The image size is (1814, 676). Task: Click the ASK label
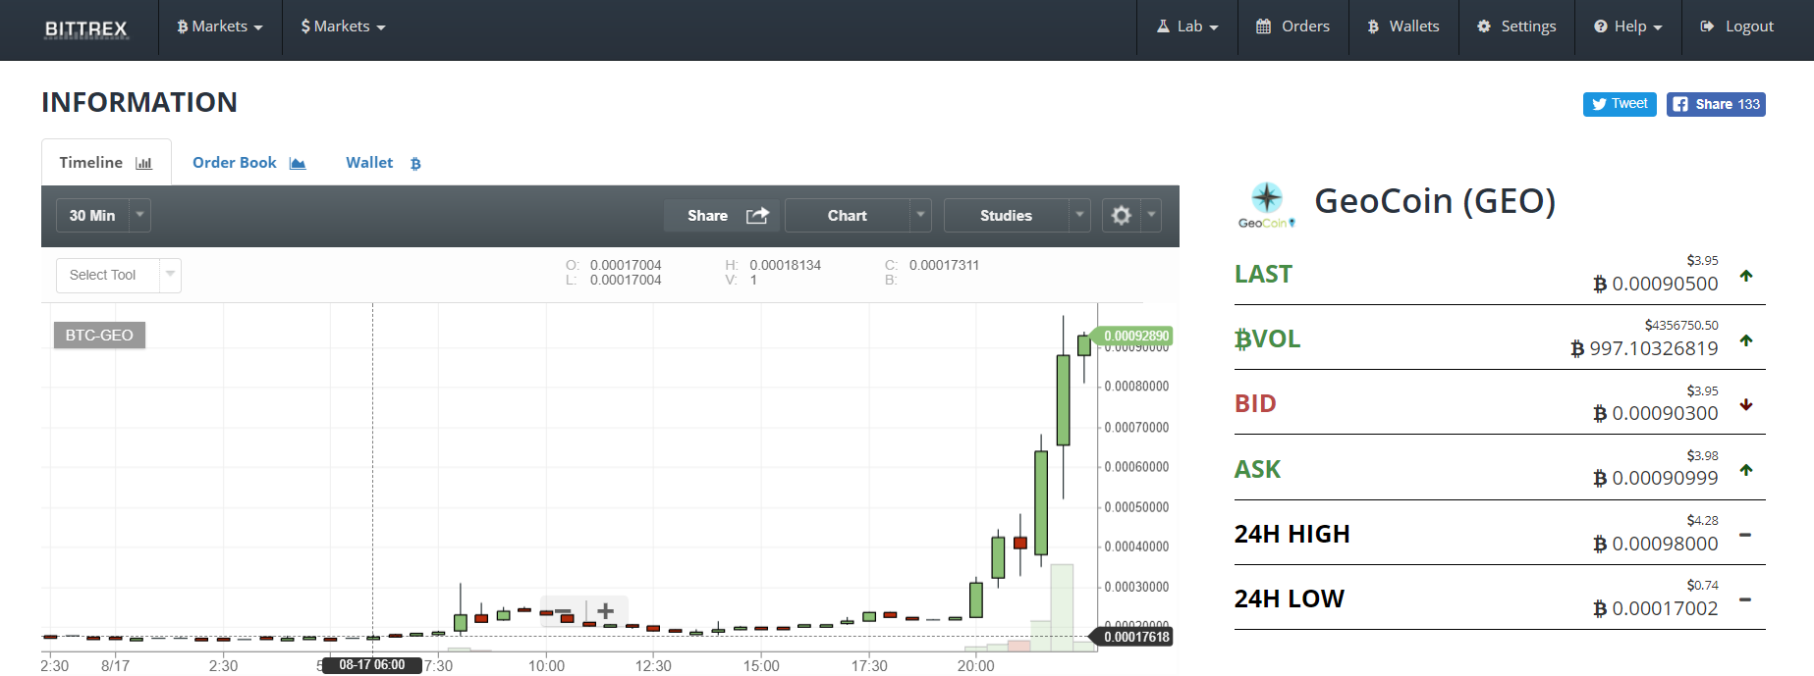[1257, 469]
